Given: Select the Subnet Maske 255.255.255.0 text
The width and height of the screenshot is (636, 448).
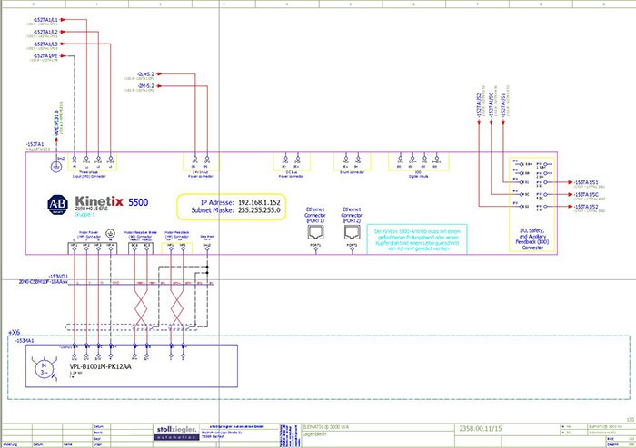Looking at the screenshot, I should (235, 210).
